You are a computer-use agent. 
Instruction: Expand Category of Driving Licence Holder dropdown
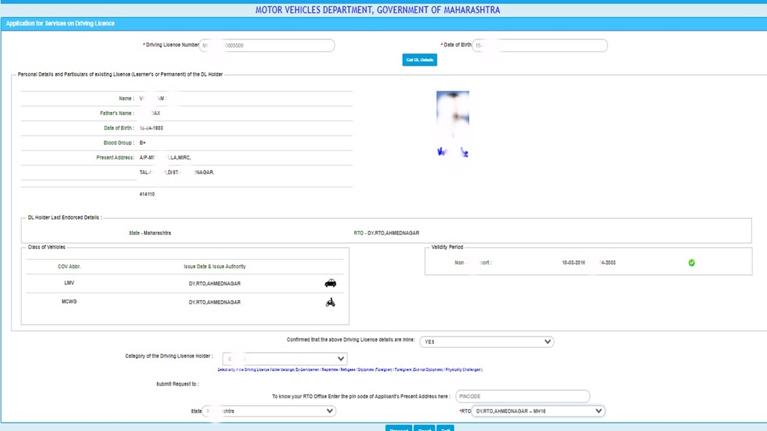click(284, 359)
